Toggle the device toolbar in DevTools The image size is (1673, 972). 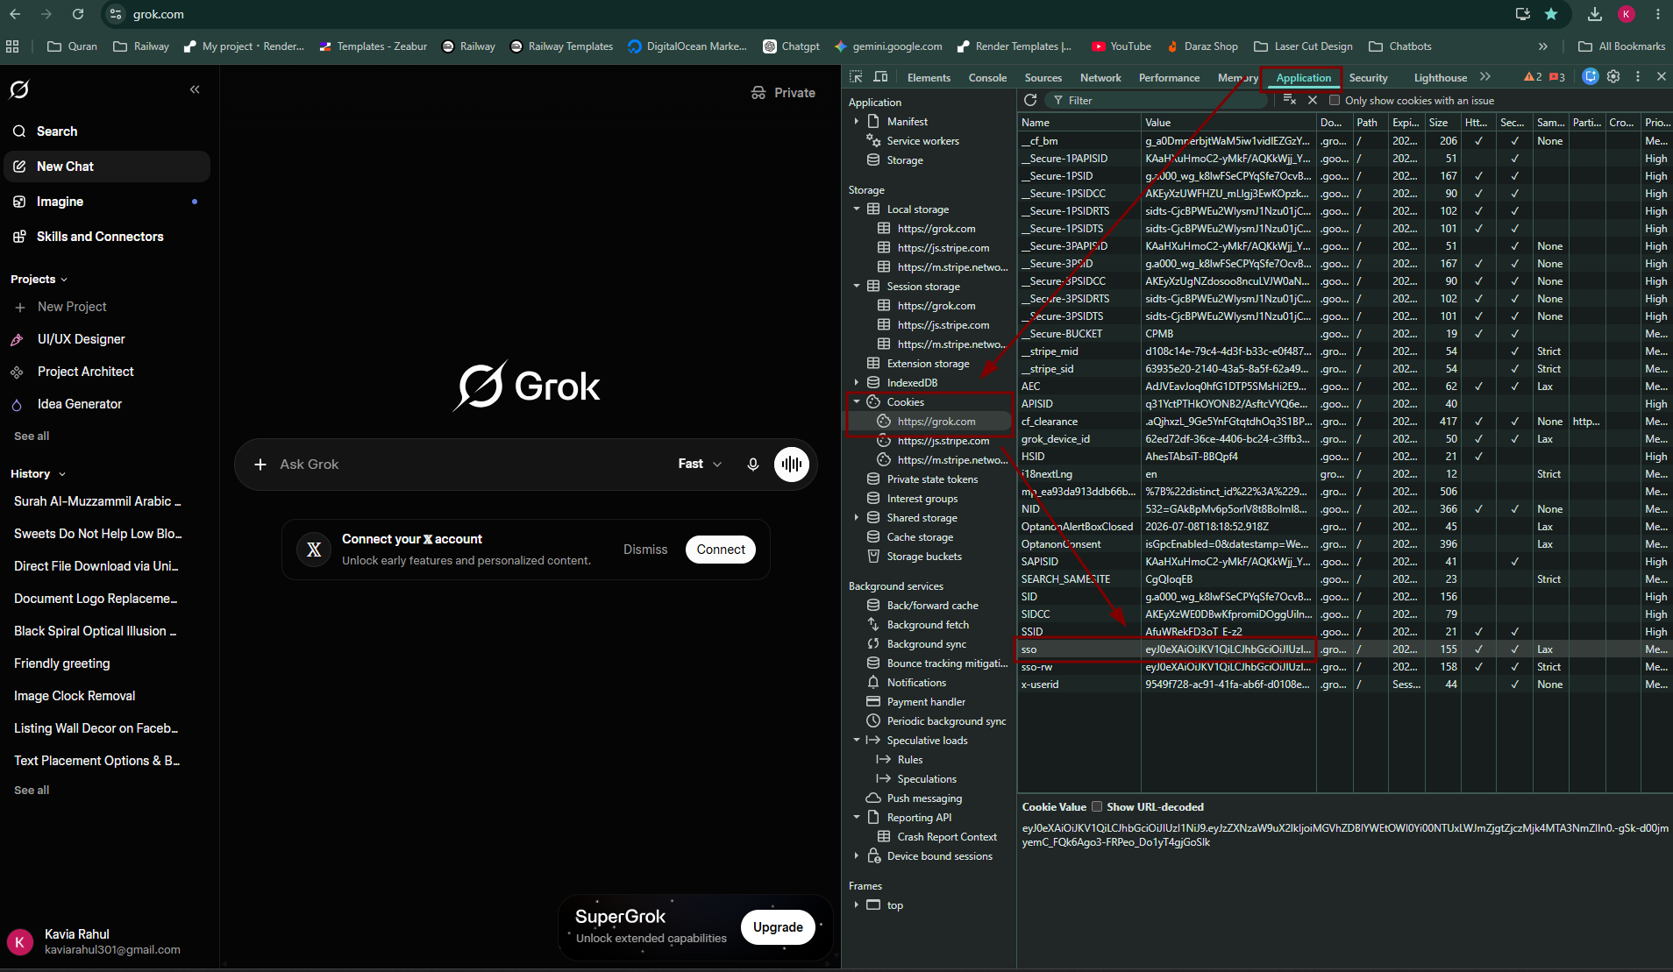881,77
